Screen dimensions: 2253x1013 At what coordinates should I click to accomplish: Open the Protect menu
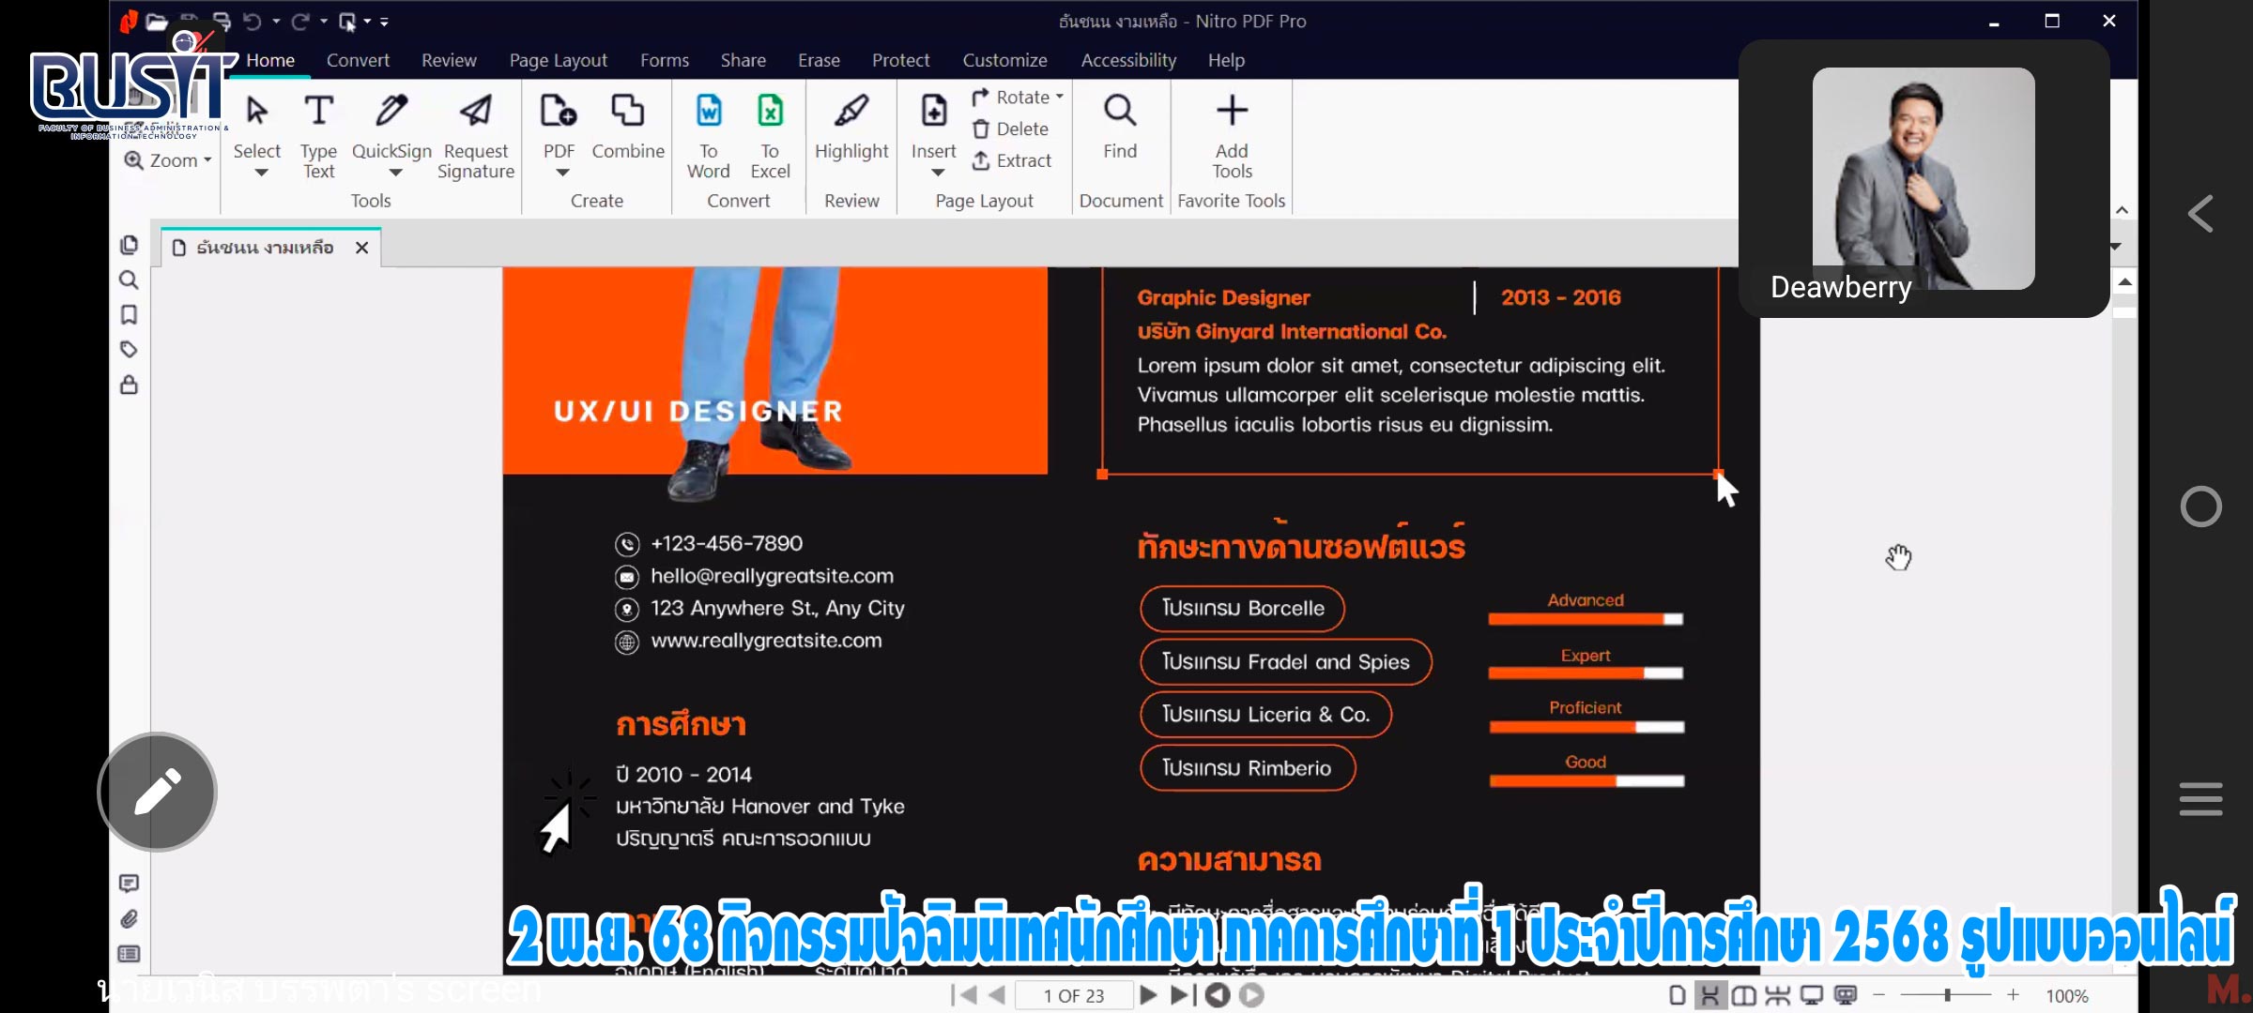899,60
